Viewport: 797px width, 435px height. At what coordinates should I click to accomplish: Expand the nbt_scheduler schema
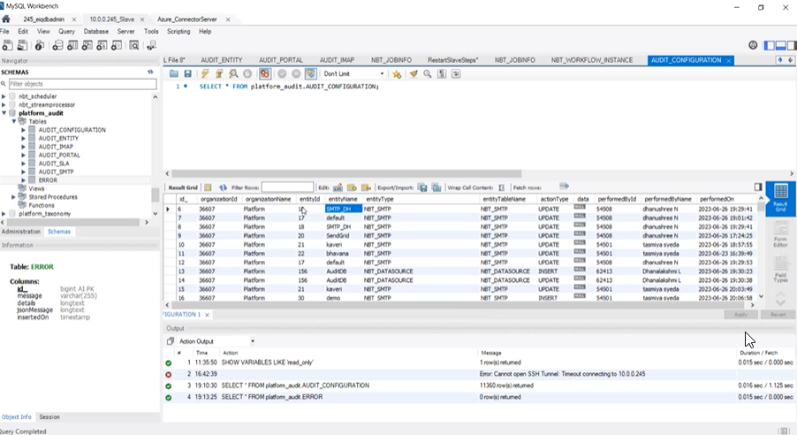pos(4,96)
